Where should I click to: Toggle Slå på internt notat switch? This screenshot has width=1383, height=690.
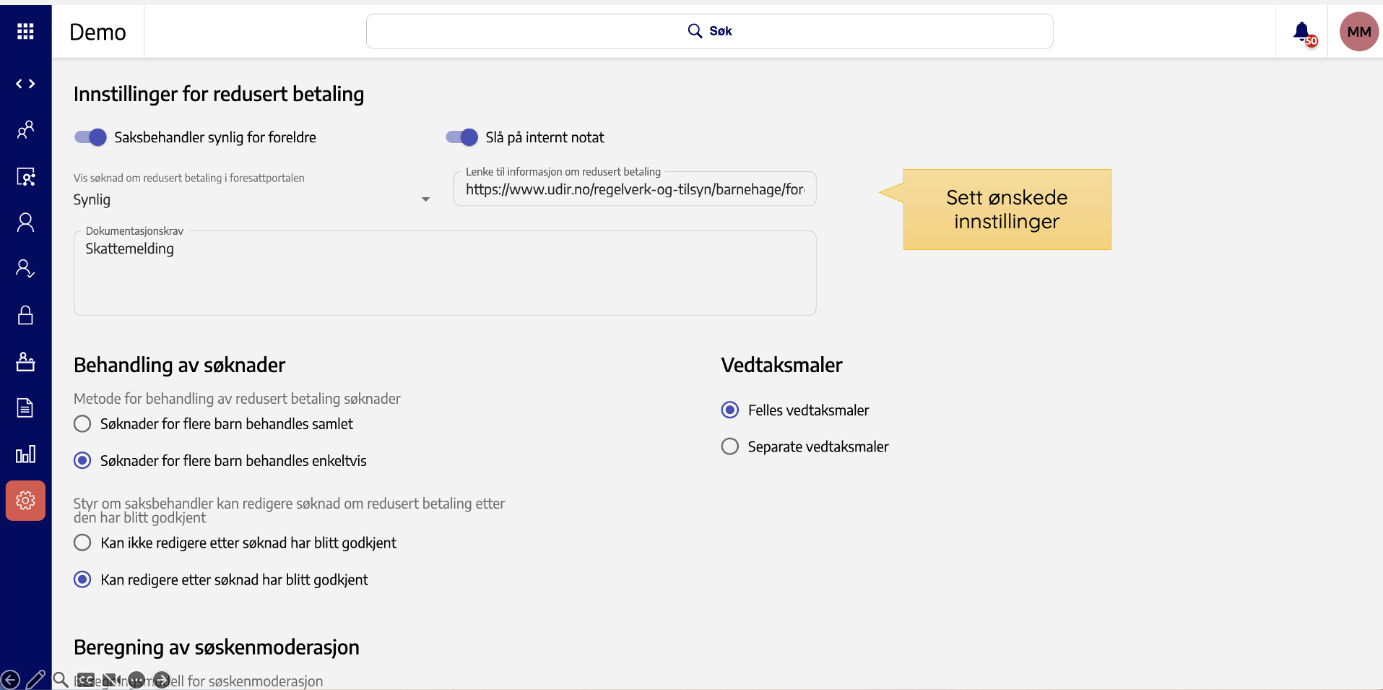coord(461,137)
